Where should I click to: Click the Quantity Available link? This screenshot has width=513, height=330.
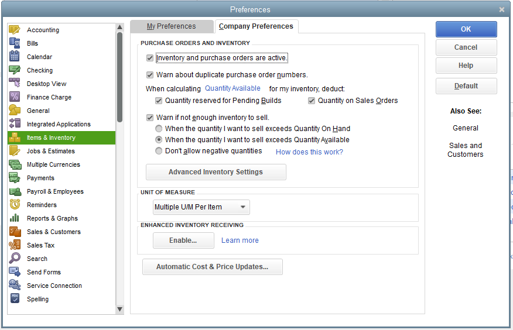(x=232, y=88)
